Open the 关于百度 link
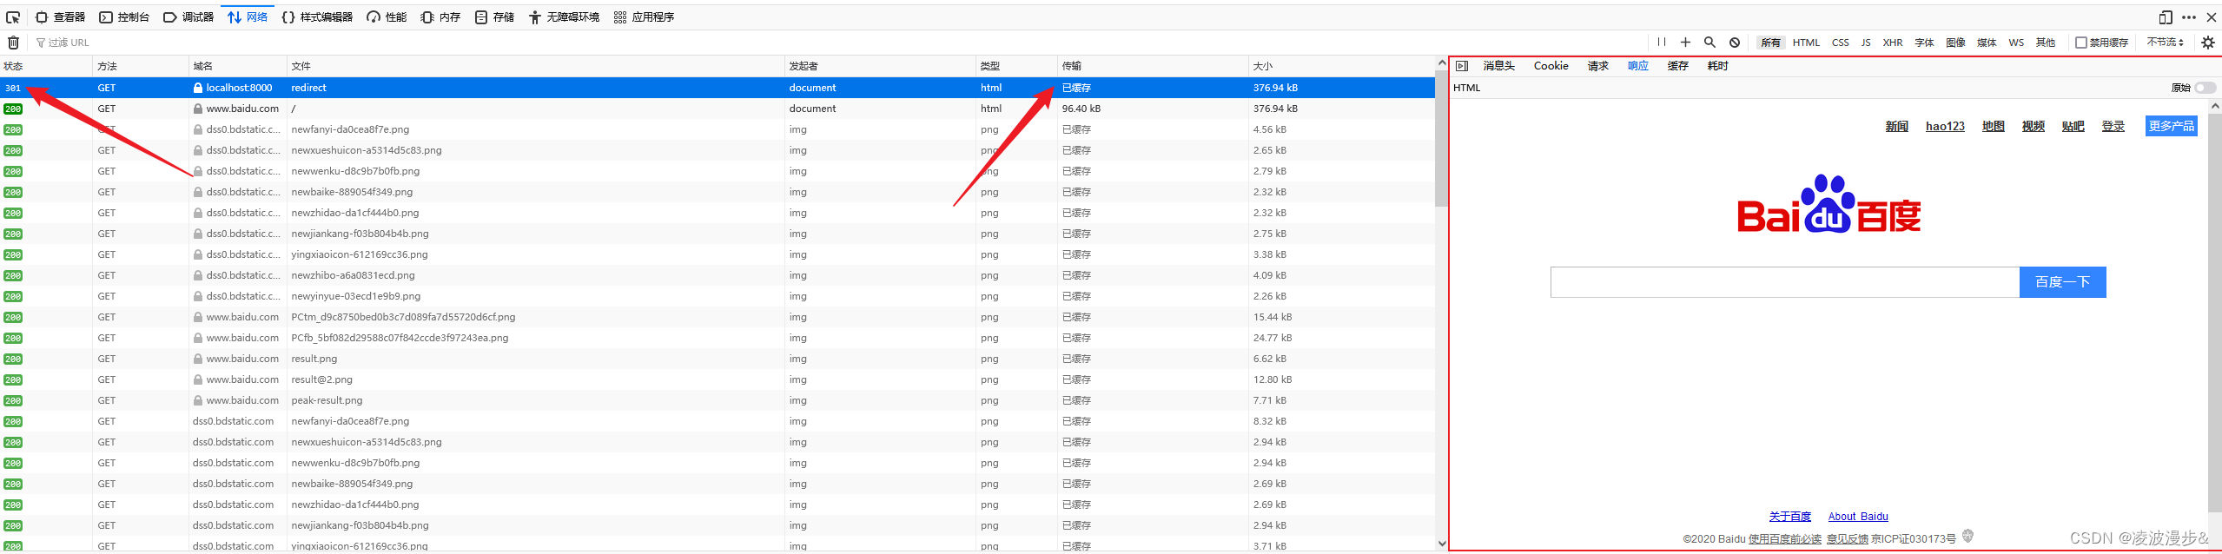This screenshot has height=554, width=2222. coord(1789,517)
